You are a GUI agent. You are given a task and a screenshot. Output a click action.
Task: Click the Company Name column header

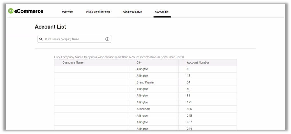(73, 62)
